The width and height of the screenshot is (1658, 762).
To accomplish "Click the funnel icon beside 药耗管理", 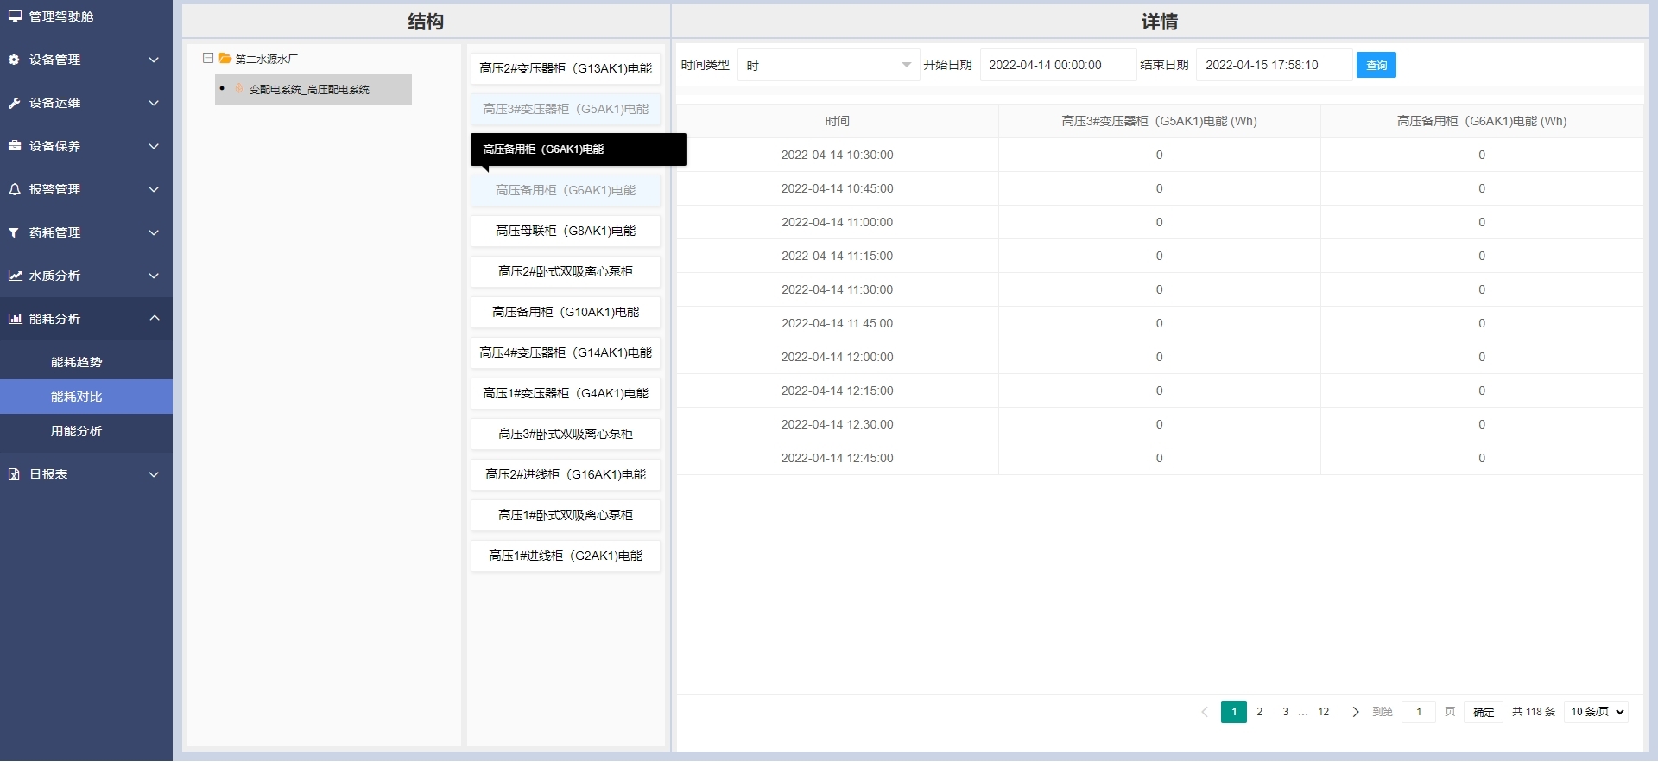I will pos(14,232).
